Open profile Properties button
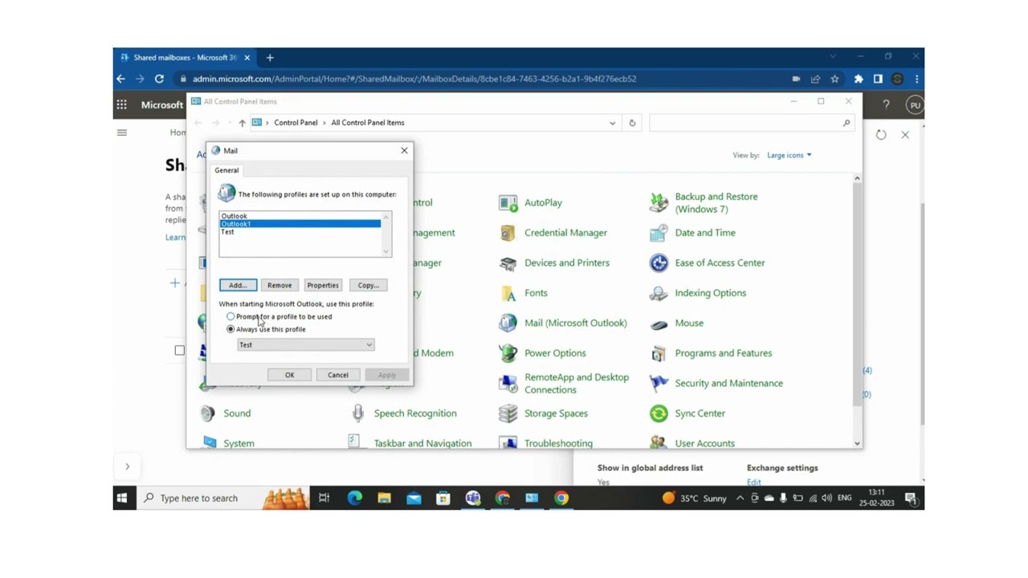The height and width of the screenshot is (578, 1028). 323,285
